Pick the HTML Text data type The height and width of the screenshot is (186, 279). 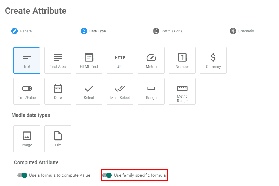pos(89,60)
